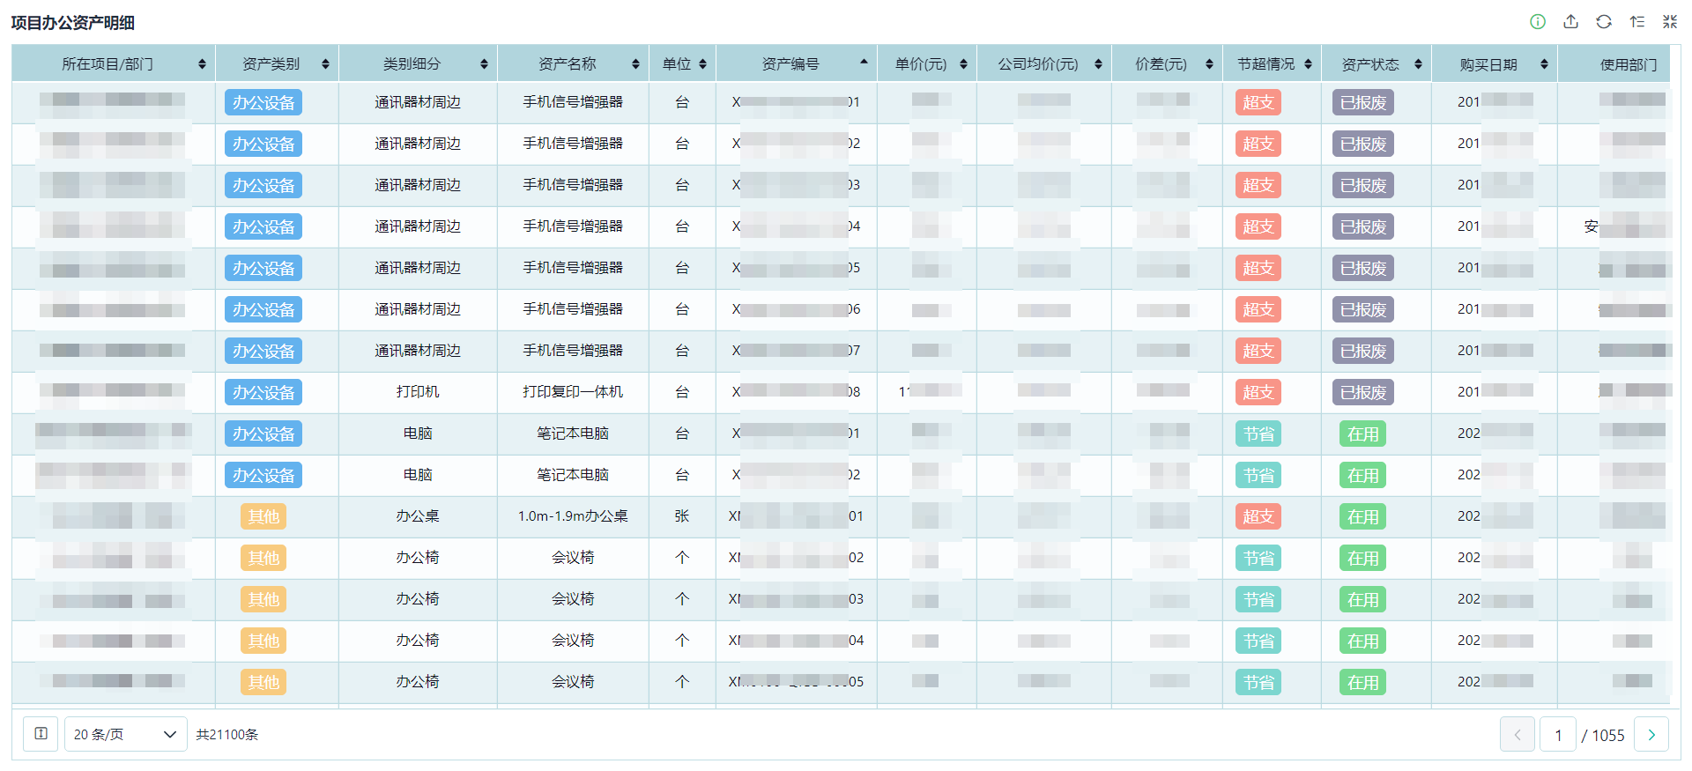Click the collapse/exit fullscreen icon
This screenshot has height=771, width=1692.
[x=1670, y=22]
